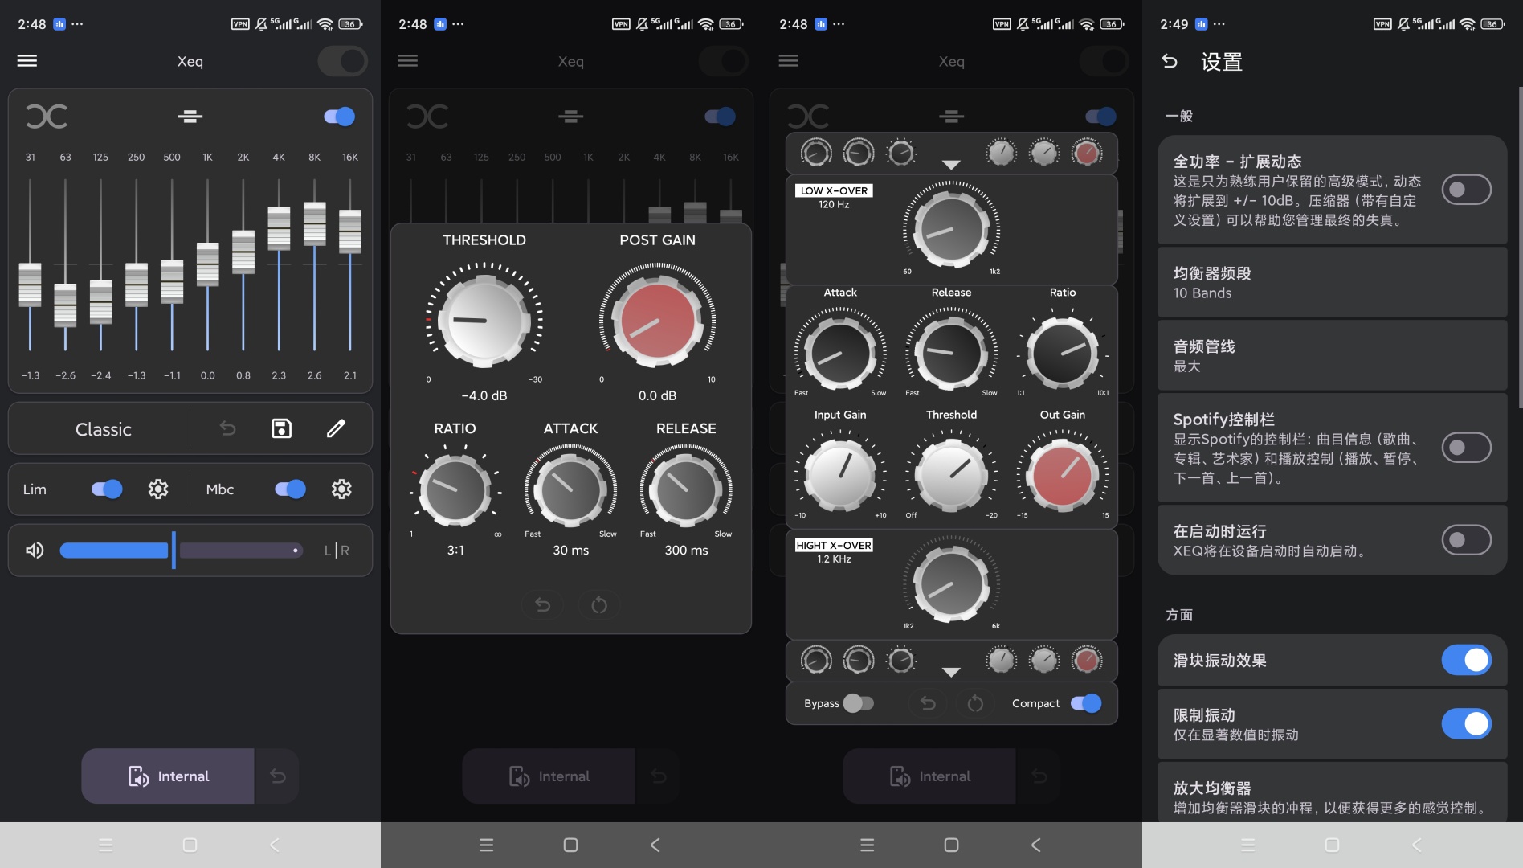Image resolution: width=1523 pixels, height=868 pixels.
Task: Reset Mbc settings with the circular arrow icon
Action: click(x=975, y=704)
